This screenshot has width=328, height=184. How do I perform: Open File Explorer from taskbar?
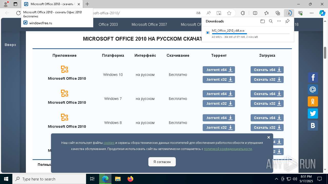click(x=118, y=179)
